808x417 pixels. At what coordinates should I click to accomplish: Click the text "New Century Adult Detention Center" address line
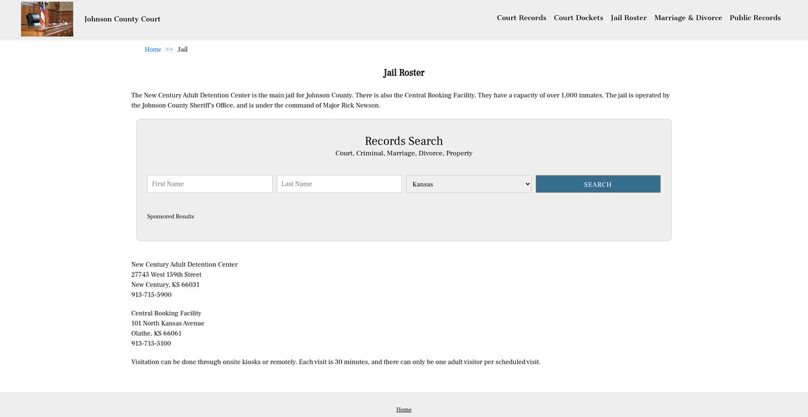pyautogui.click(x=184, y=265)
